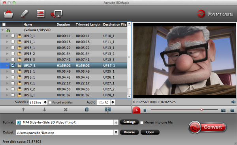This screenshot has height=145, width=237.
Task: Move selected item up with arrow icon
Action: pyautogui.click(x=23, y=109)
